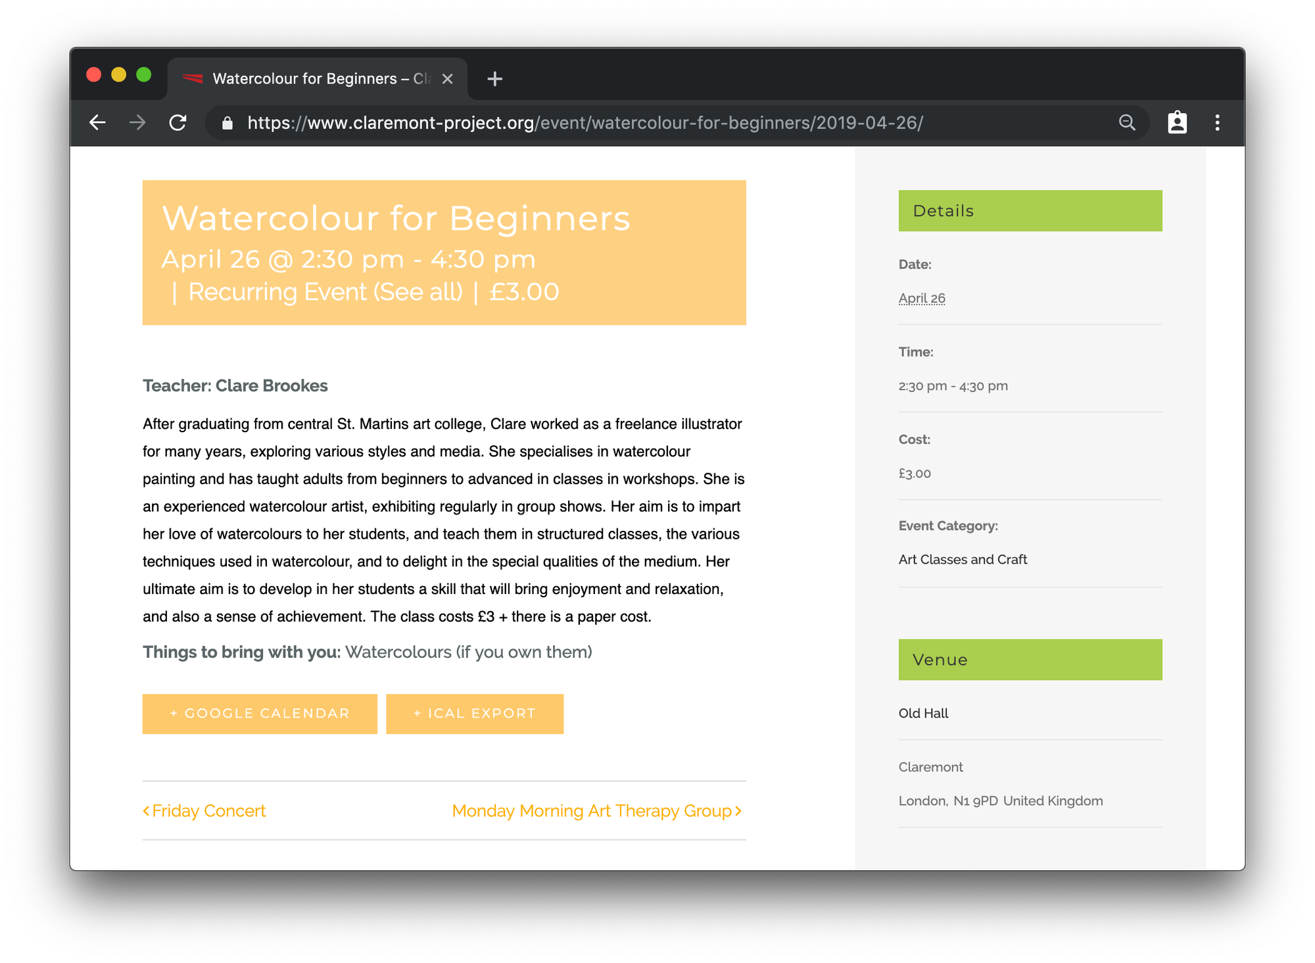
Task: Click the green macOS fullscreen button
Action: pos(143,75)
